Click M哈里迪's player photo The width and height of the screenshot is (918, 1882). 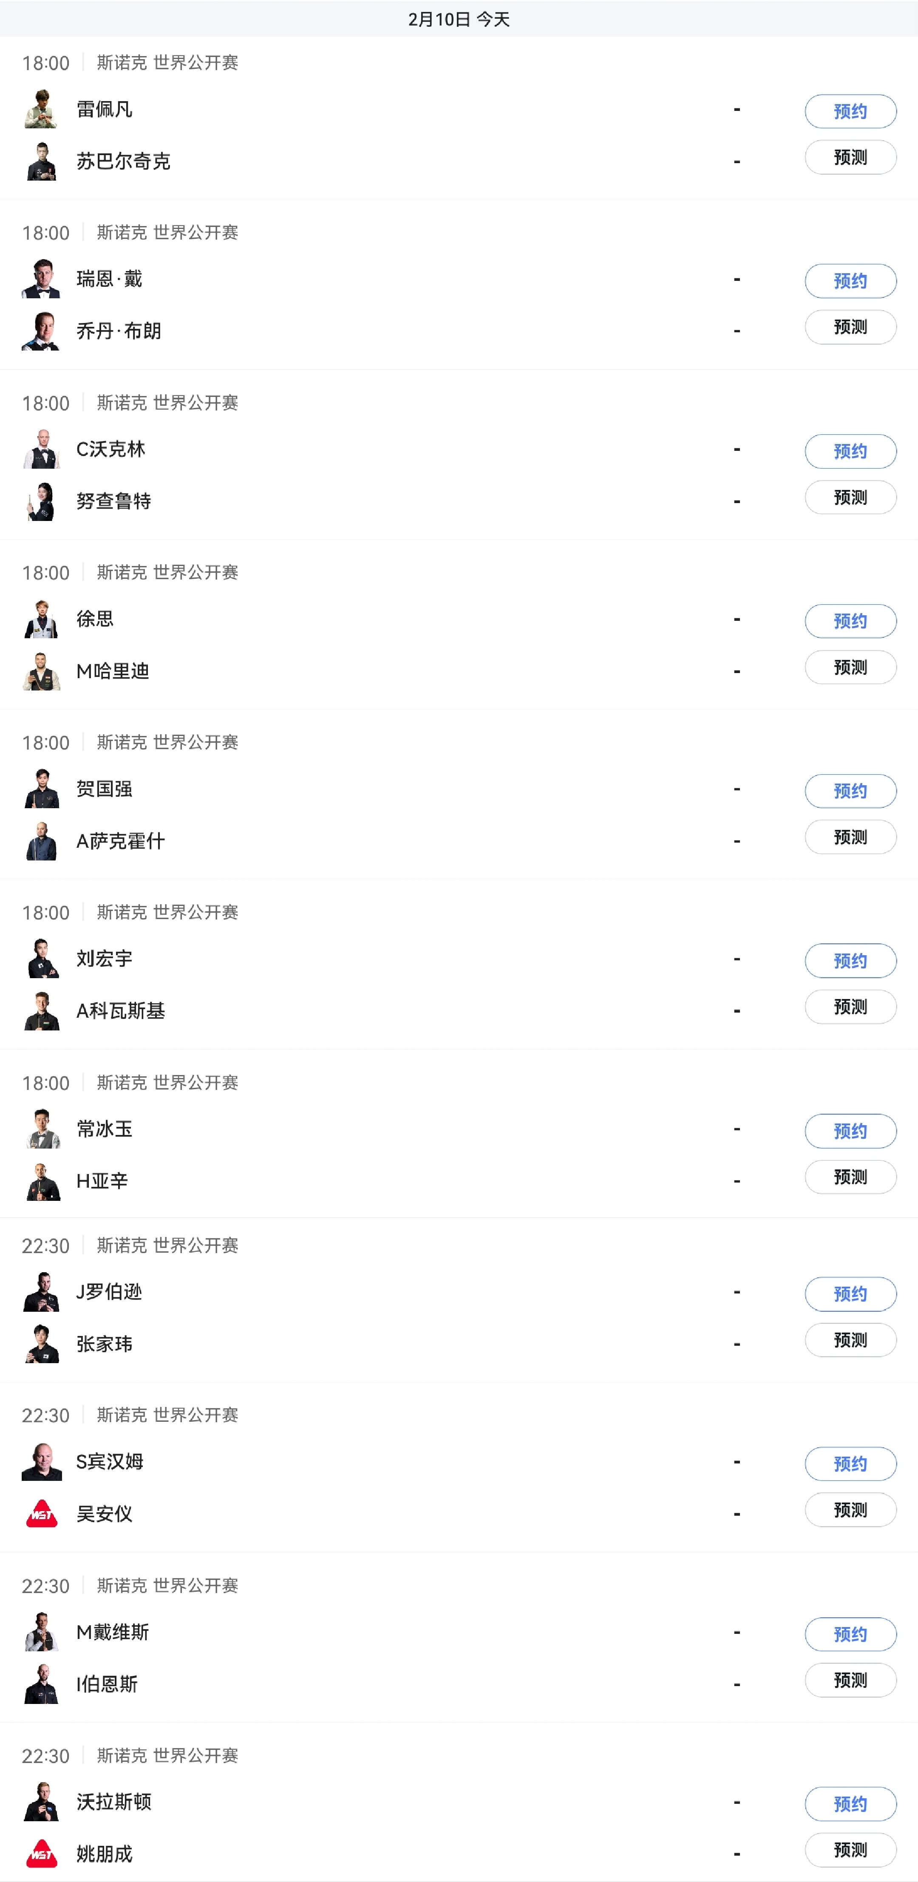point(42,671)
